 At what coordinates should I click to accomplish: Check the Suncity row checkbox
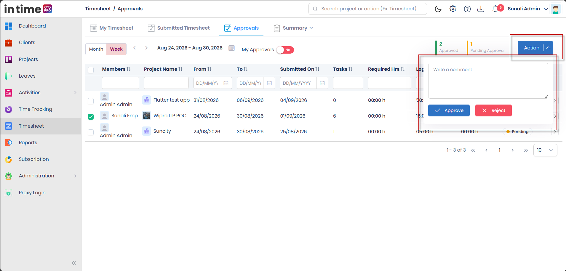coord(91,132)
